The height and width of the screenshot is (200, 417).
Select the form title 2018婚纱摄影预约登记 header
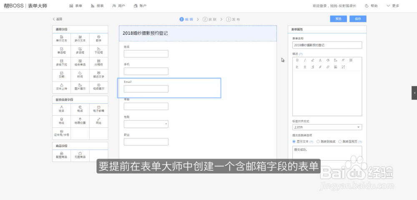coord(198,33)
